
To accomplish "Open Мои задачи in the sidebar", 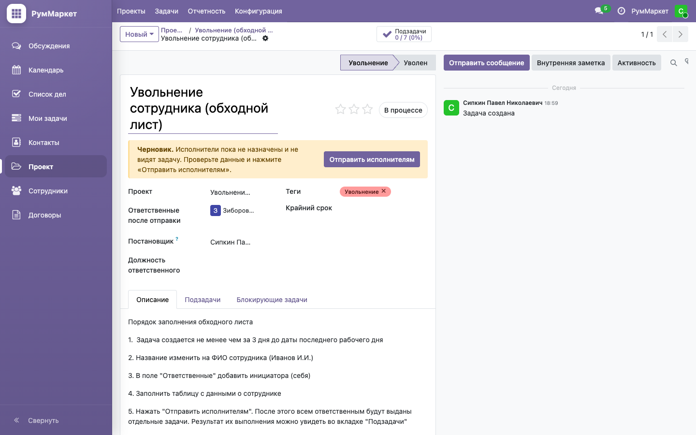I will 56,118.
